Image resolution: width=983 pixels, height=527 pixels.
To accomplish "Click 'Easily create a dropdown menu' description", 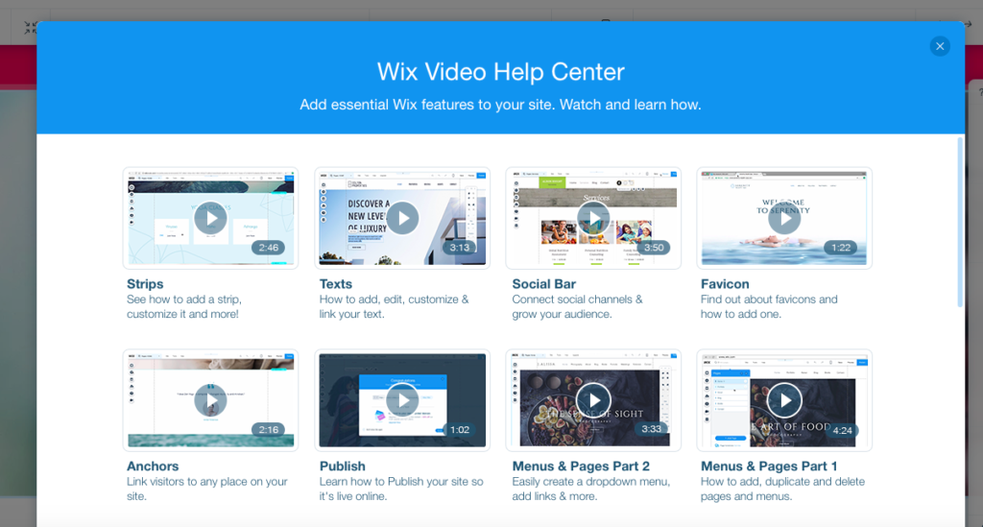I will click(x=591, y=489).
